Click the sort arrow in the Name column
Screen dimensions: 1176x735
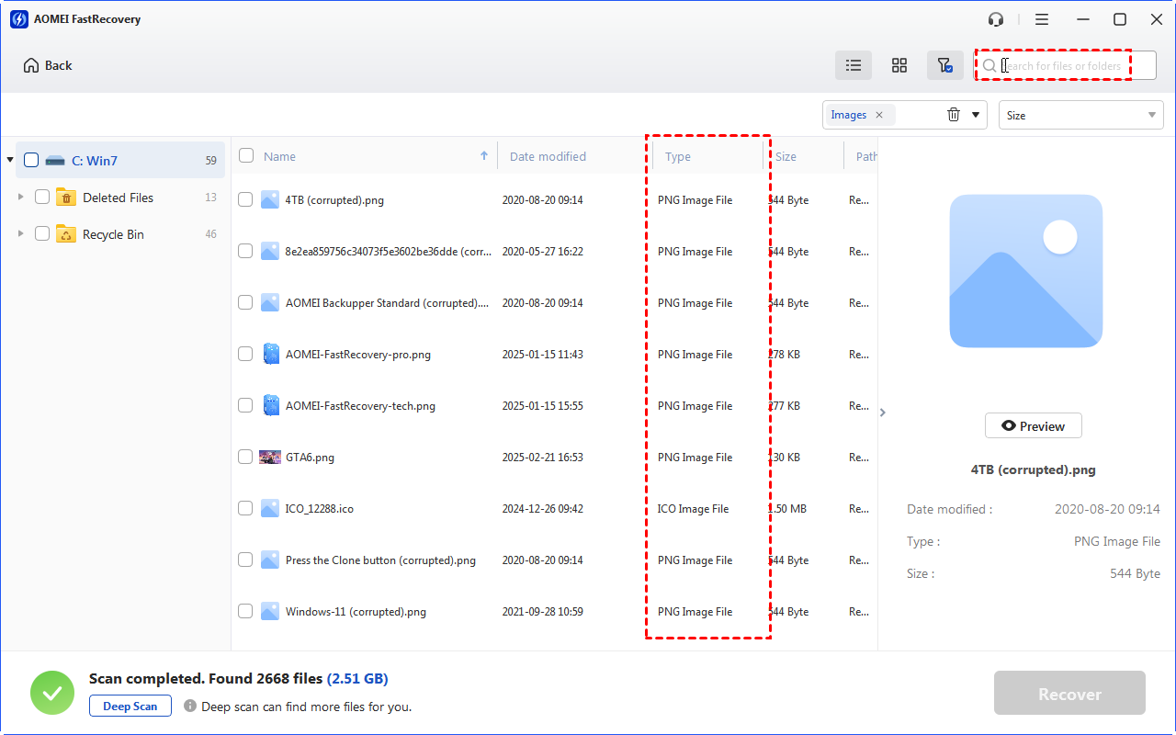pos(484,156)
